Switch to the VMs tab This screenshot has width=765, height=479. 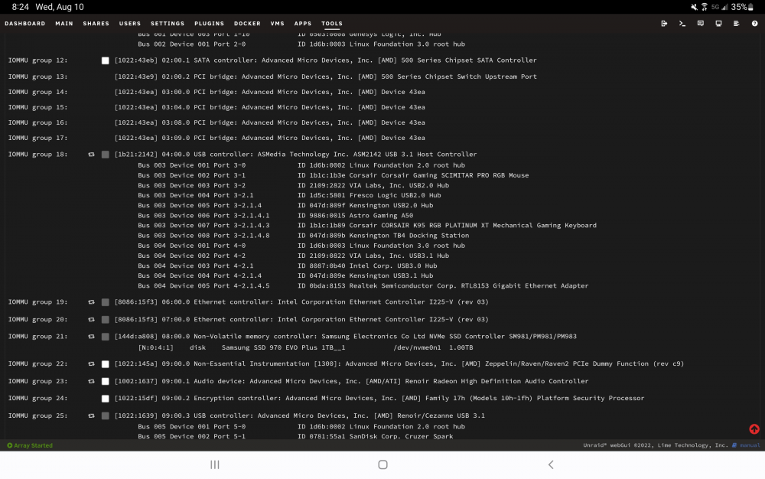pyautogui.click(x=277, y=24)
